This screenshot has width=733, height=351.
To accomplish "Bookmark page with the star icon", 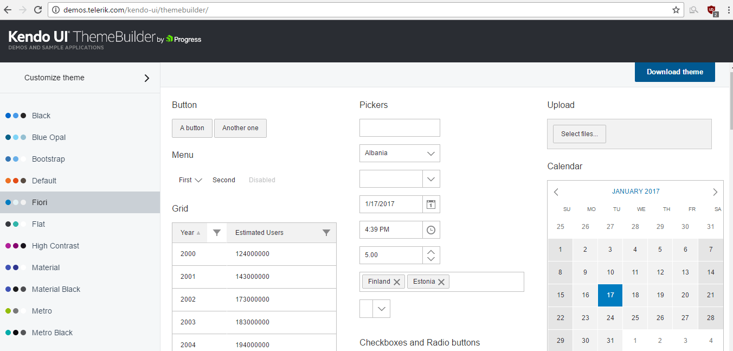I will 676,10.
